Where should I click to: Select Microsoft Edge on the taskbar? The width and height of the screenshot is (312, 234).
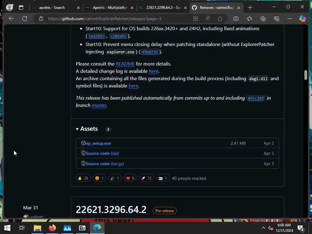pos(97,228)
